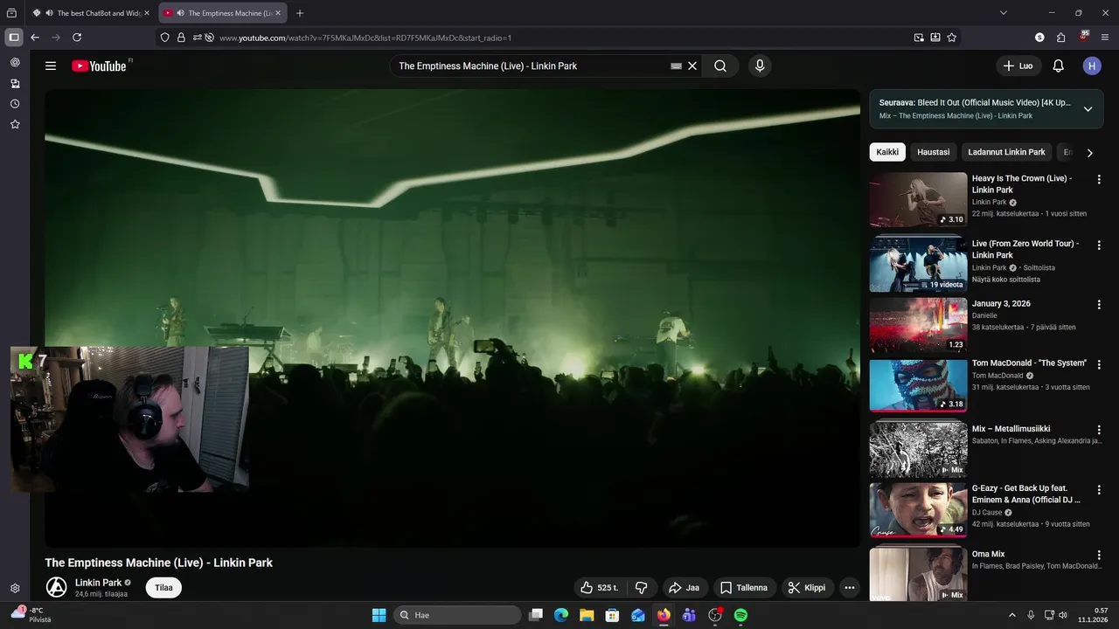
Task: Open options for From Zero World Tour playlist
Action: click(x=1099, y=245)
